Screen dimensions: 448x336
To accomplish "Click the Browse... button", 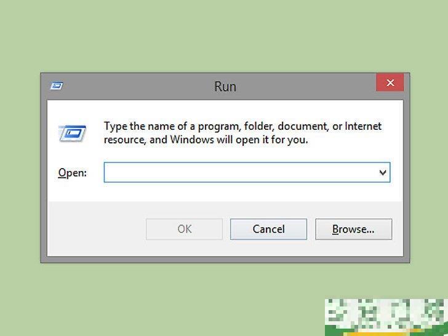I will point(353,229).
